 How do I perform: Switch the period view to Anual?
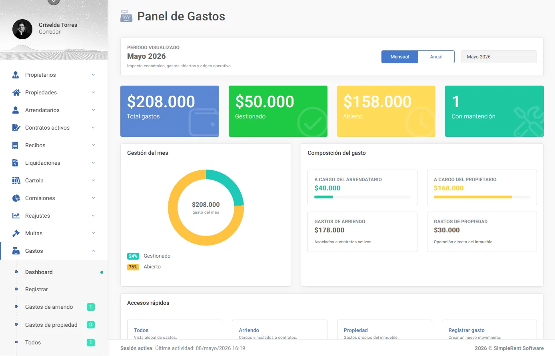tap(436, 57)
